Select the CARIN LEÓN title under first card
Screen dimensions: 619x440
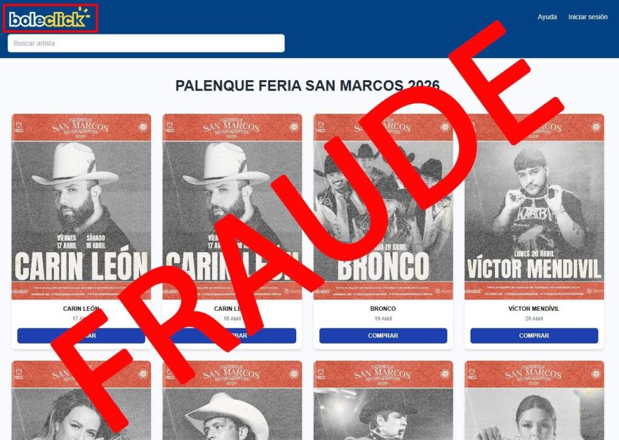click(x=81, y=308)
